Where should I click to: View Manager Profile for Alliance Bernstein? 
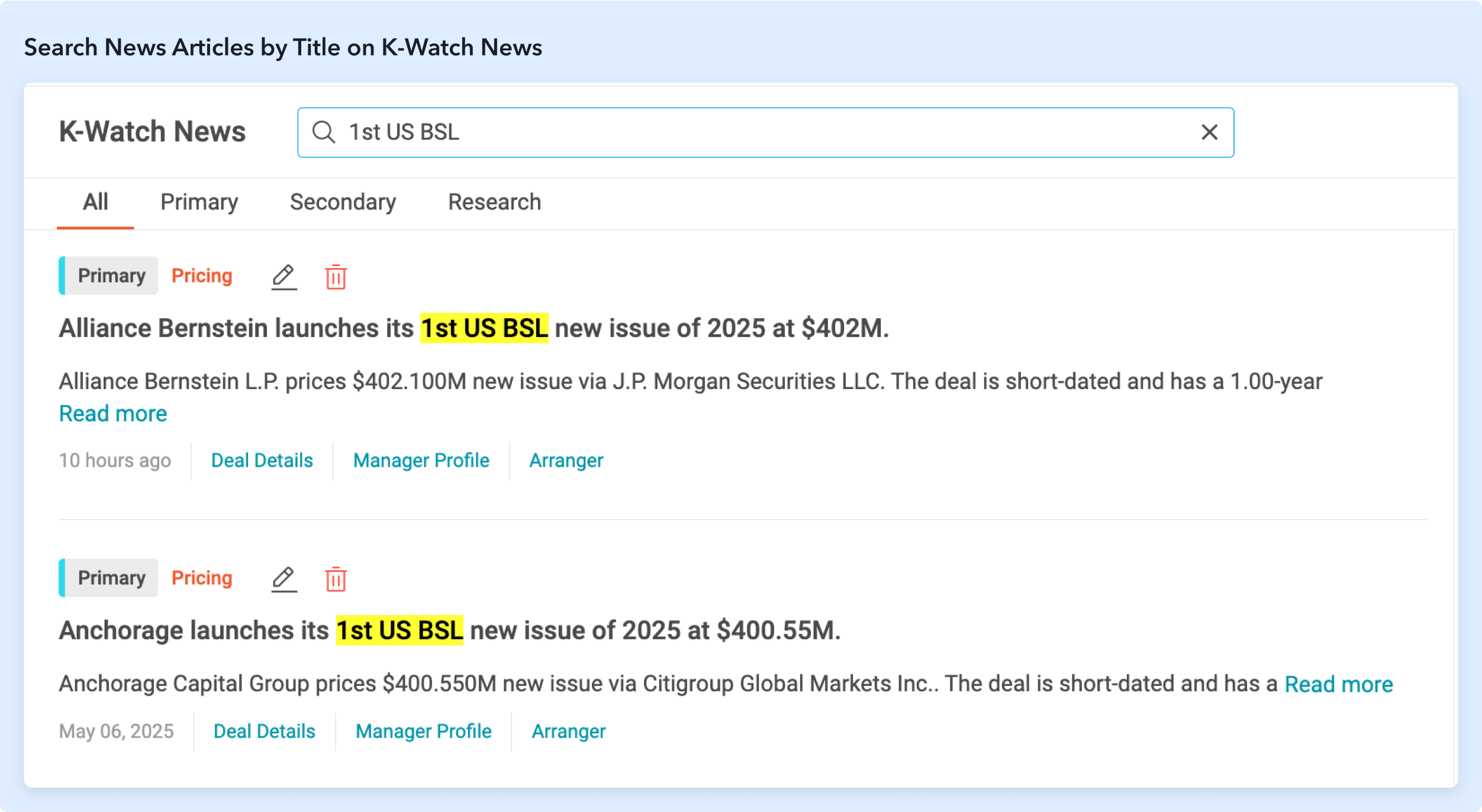421,461
